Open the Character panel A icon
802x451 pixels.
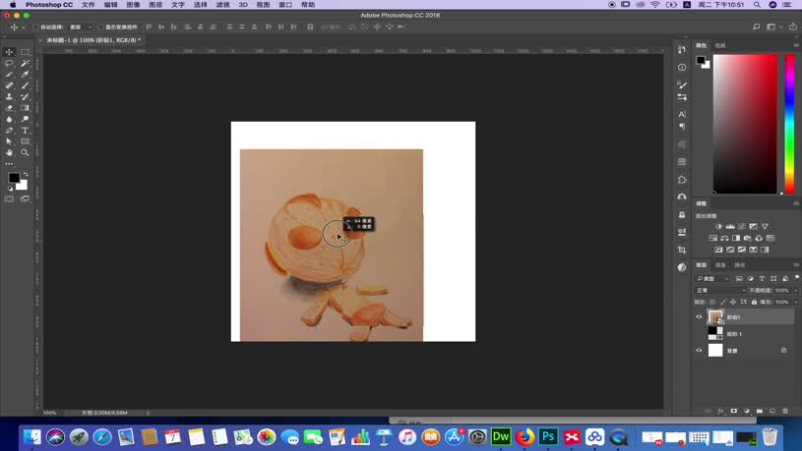point(682,114)
